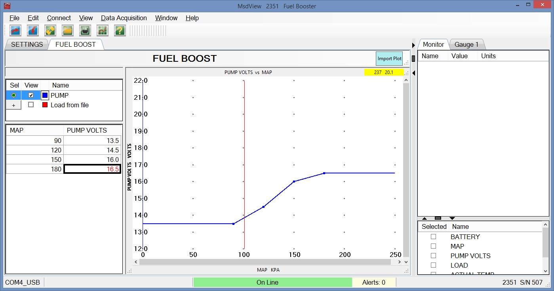554x291 pixels.
Task: Open the Data Acquisition menu
Action: click(x=124, y=18)
